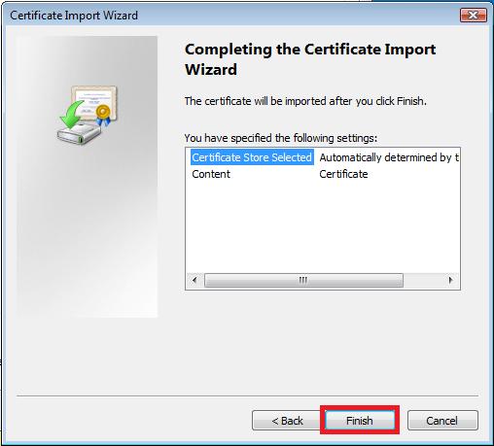This screenshot has width=494, height=446.
Task: Go back with the < Back button
Action: (x=287, y=421)
